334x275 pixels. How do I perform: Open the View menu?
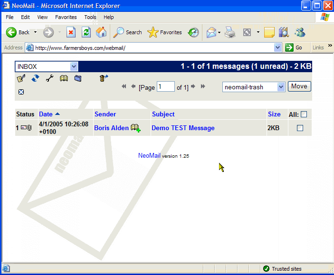pos(42,17)
